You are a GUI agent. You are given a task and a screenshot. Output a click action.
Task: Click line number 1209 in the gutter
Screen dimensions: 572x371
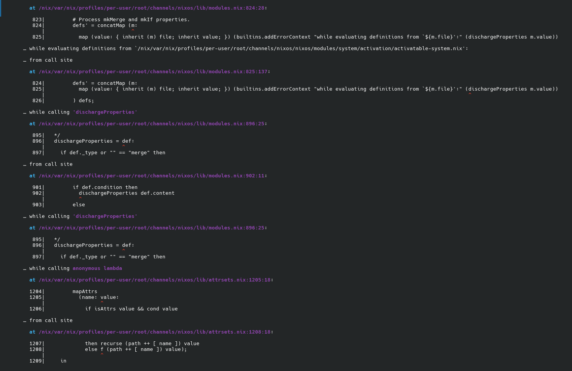(36, 361)
